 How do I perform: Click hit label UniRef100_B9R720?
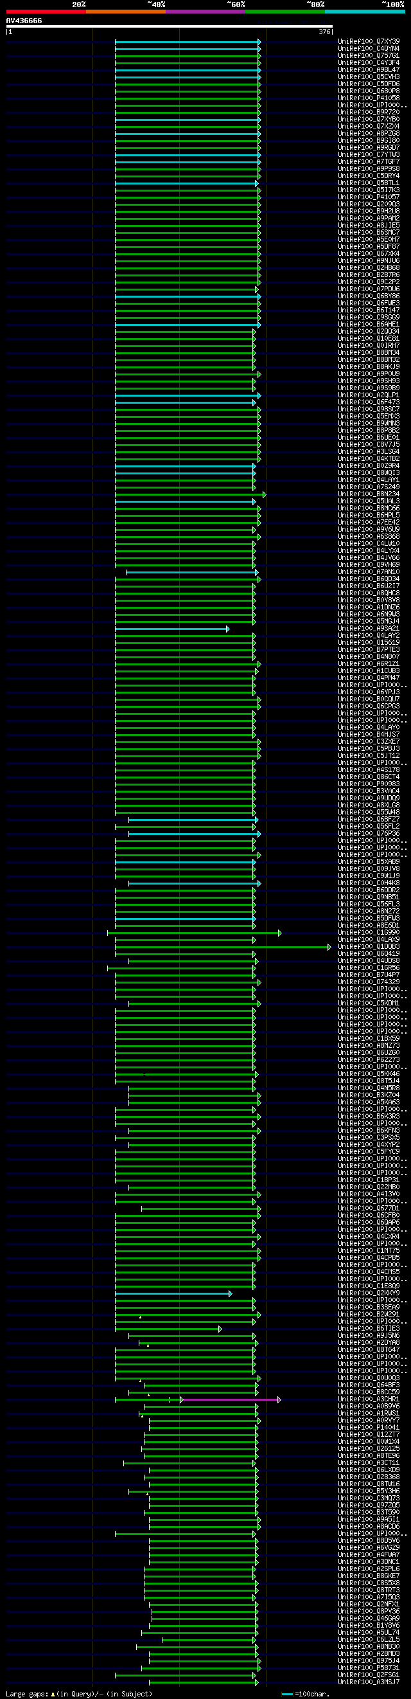369,112
